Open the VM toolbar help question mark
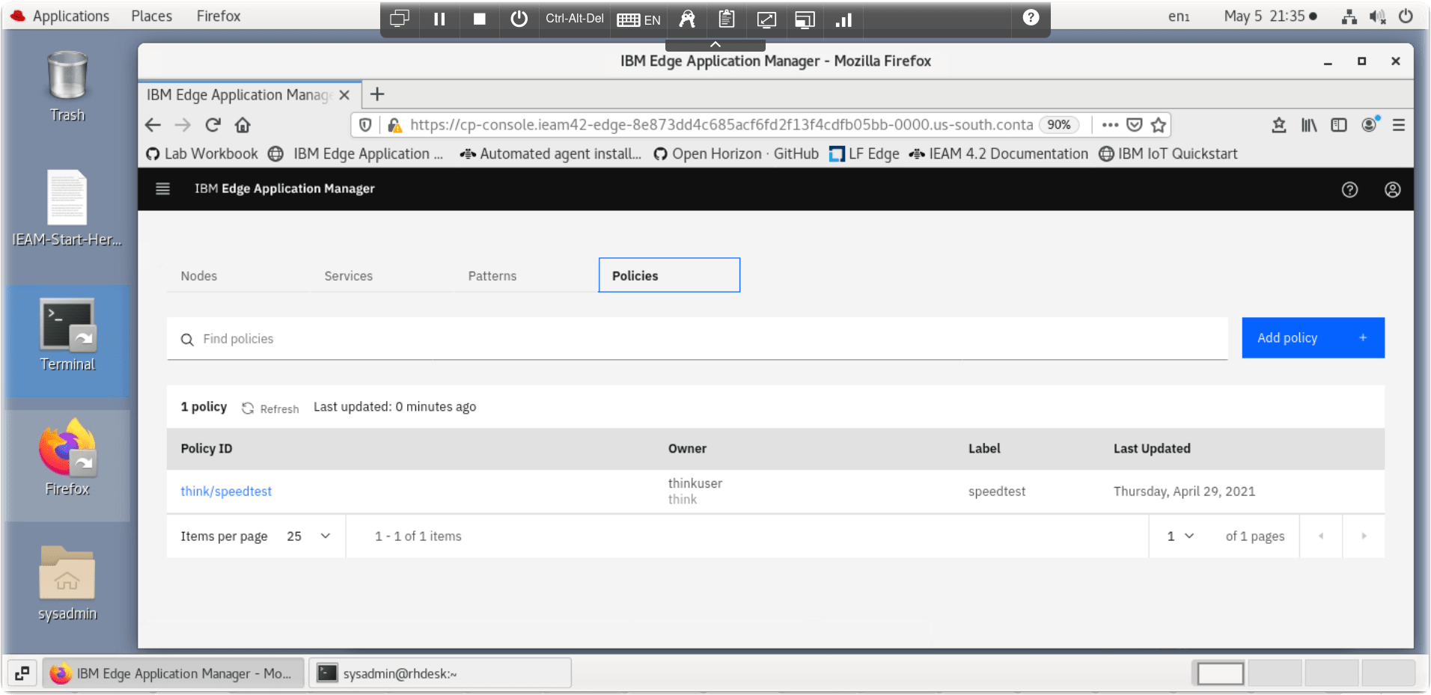Viewport: 1431px width, 695px height. 1031,17
